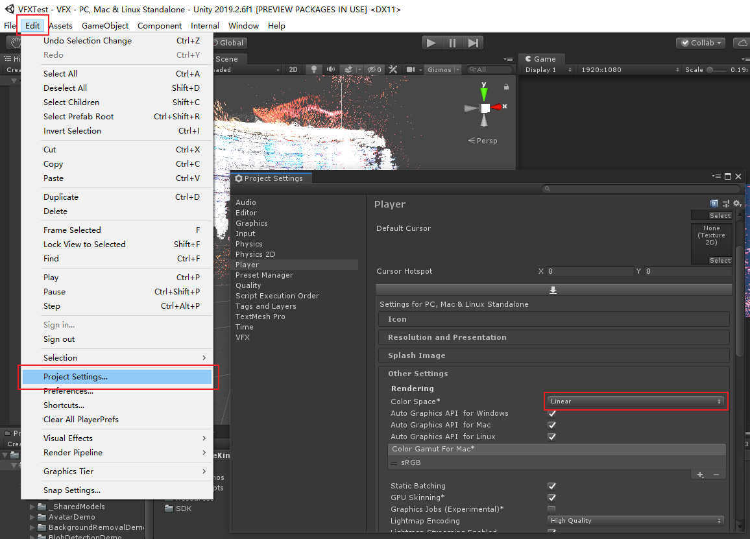The image size is (750, 539).
Task: Open the Edit menu in the menu bar
Action: (x=32, y=25)
